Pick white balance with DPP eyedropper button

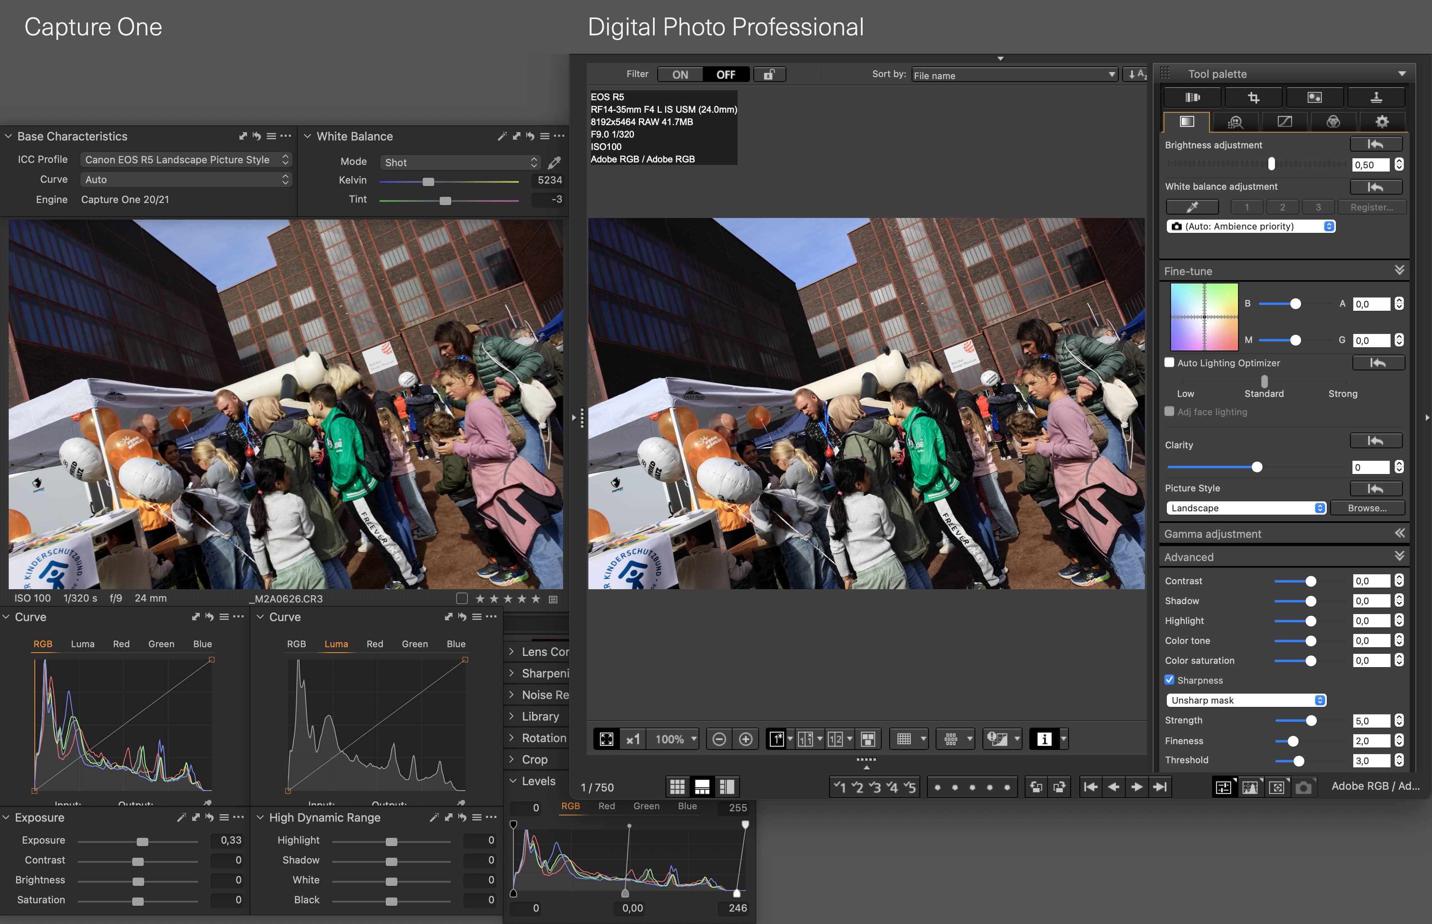(1192, 207)
